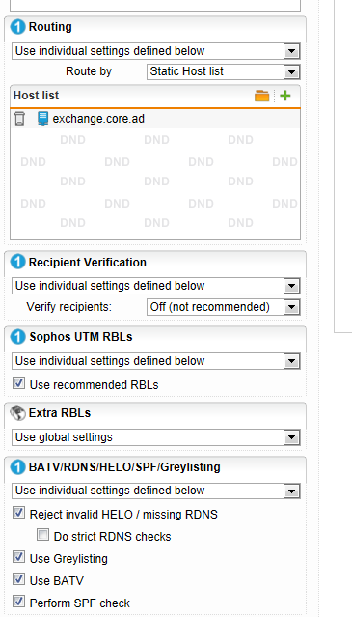Viewport: 352px width, 617px height.
Task: Open the Verify recipients dropdown
Action: [224, 307]
